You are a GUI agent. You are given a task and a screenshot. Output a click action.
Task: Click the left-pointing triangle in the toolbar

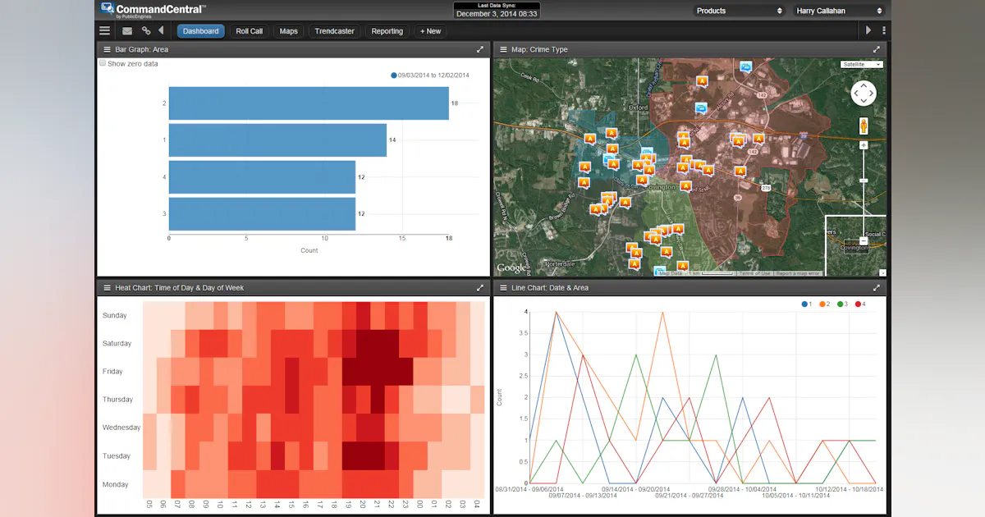tap(161, 30)
